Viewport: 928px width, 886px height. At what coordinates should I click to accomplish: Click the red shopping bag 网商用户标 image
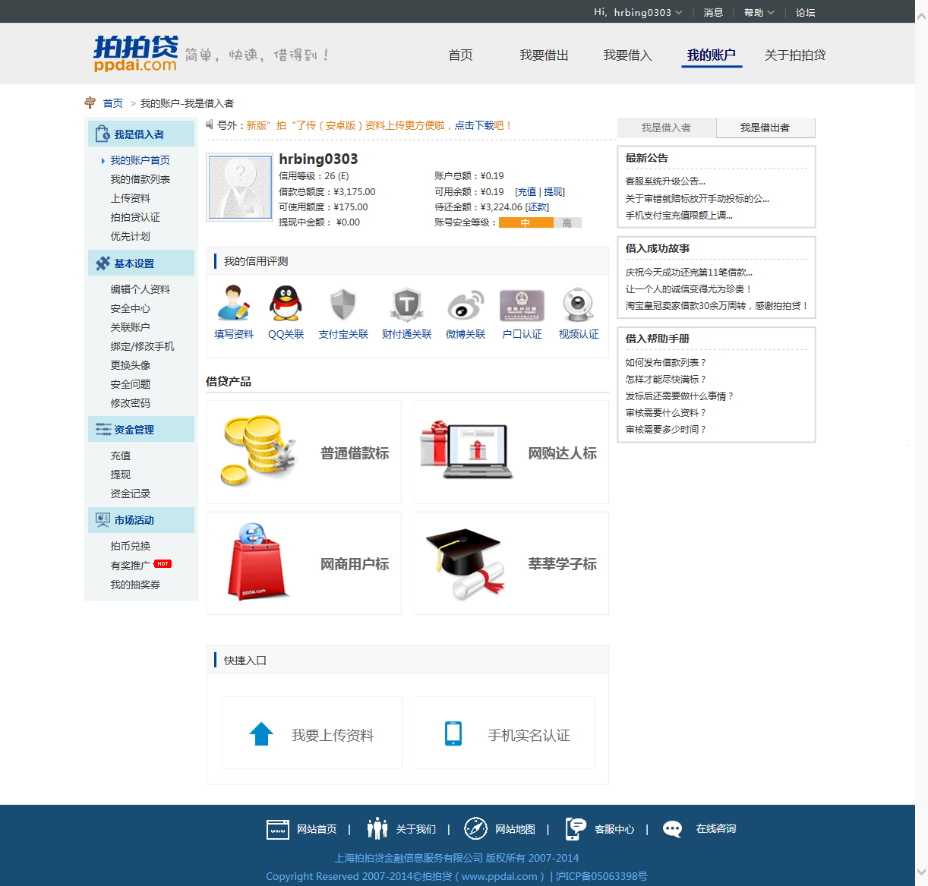point(257,561)
